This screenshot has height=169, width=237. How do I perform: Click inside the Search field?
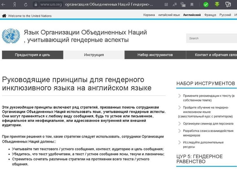point(211,38)
